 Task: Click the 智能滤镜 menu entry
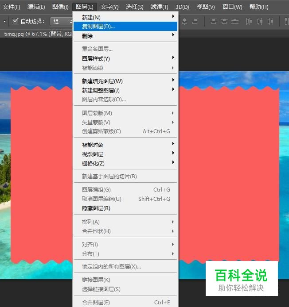(125, 68)
